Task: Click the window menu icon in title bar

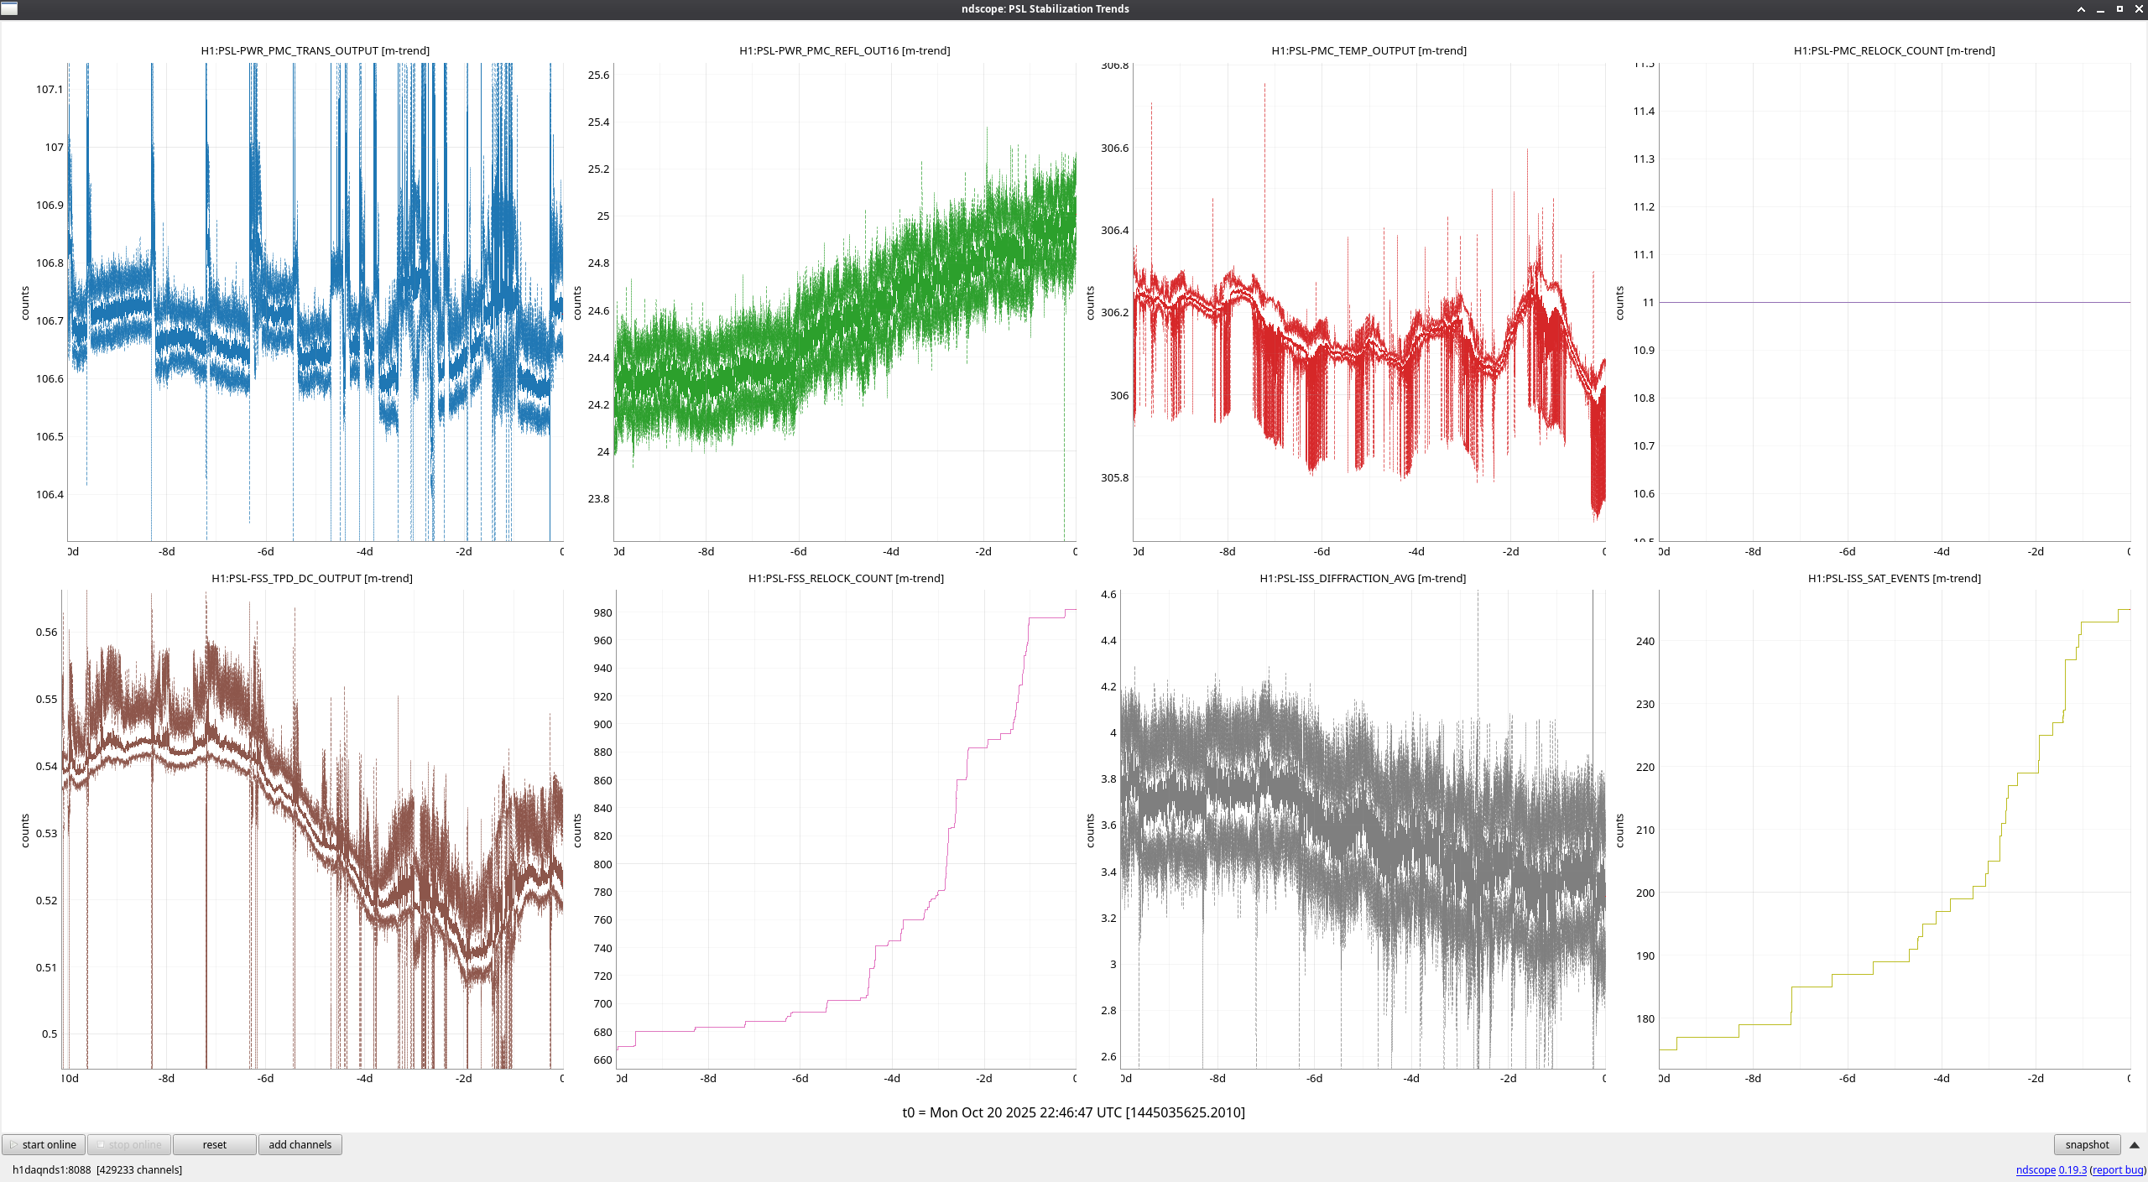Action: click(x=9, y=8)
